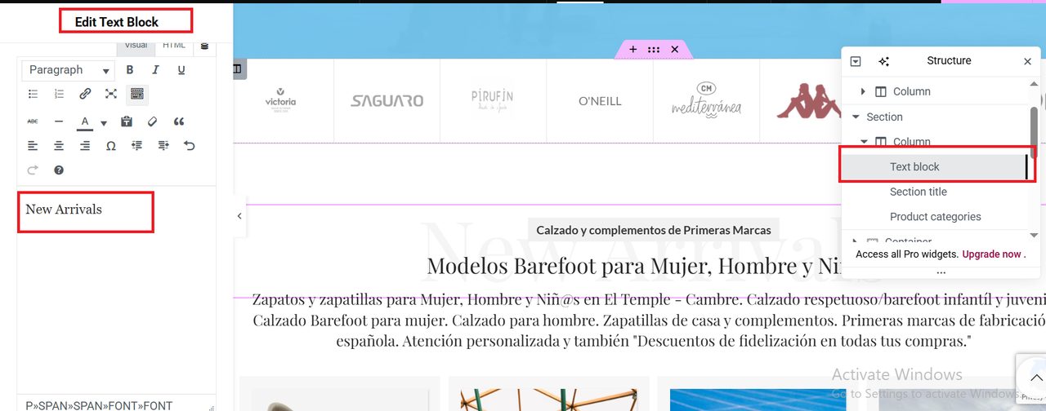Add a new section with plus icon

(633, 50)
